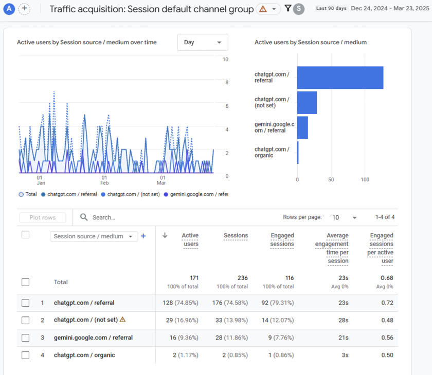The height and width of the screenshot is (375, 432).
Task: Open the Day granularity dropdown
Action: 202,42
